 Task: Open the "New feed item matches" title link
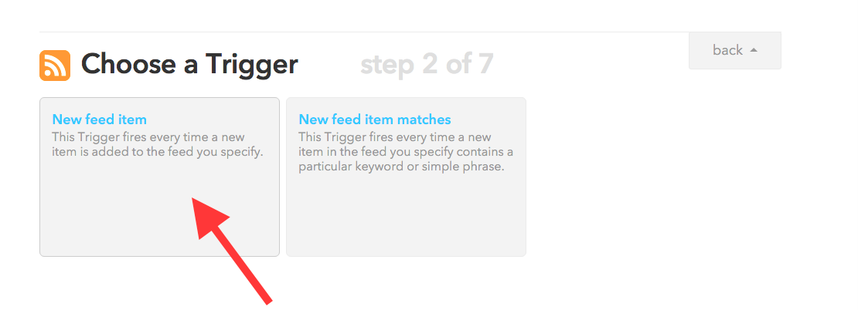pyautogui.click(x=375, y=120)
